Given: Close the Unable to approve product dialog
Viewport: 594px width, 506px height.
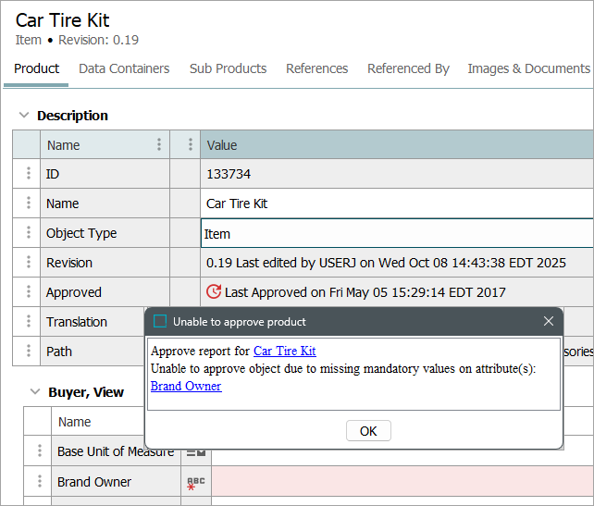Looking at the screenshot, I should tap(549, 322).
